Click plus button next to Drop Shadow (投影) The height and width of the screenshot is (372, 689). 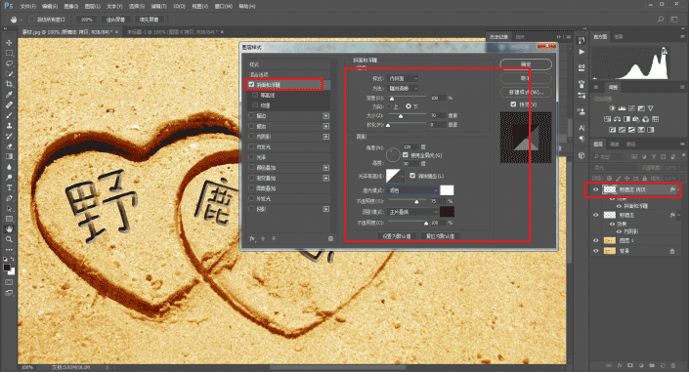click(326, 209)
